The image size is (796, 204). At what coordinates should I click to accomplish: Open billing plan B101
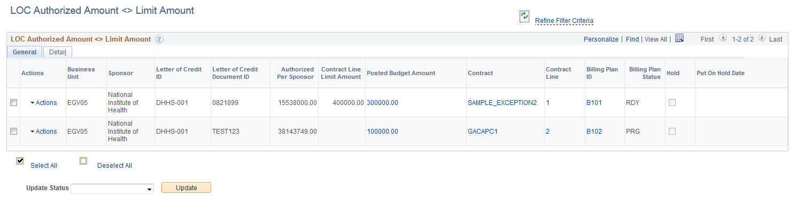(x=594, y=103)
